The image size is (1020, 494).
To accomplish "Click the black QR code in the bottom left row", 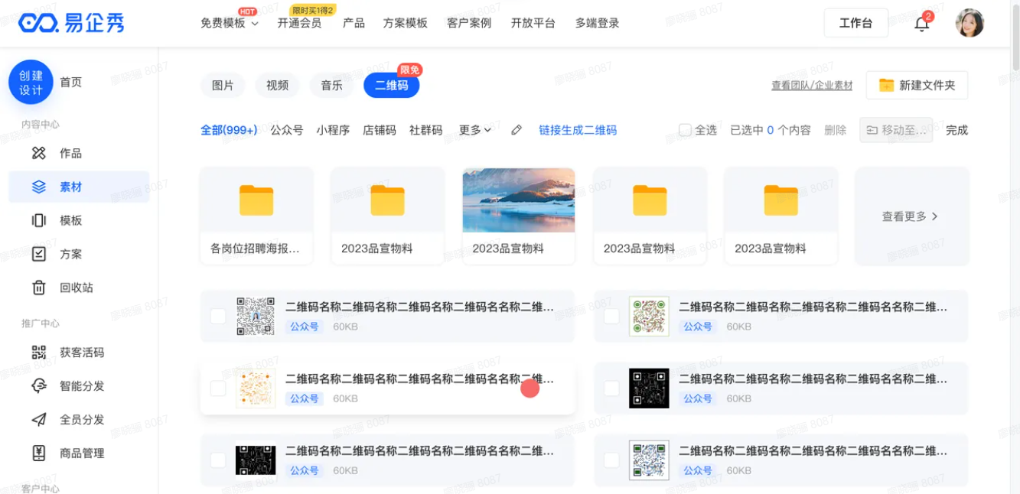I will click(x=256, y=460).
